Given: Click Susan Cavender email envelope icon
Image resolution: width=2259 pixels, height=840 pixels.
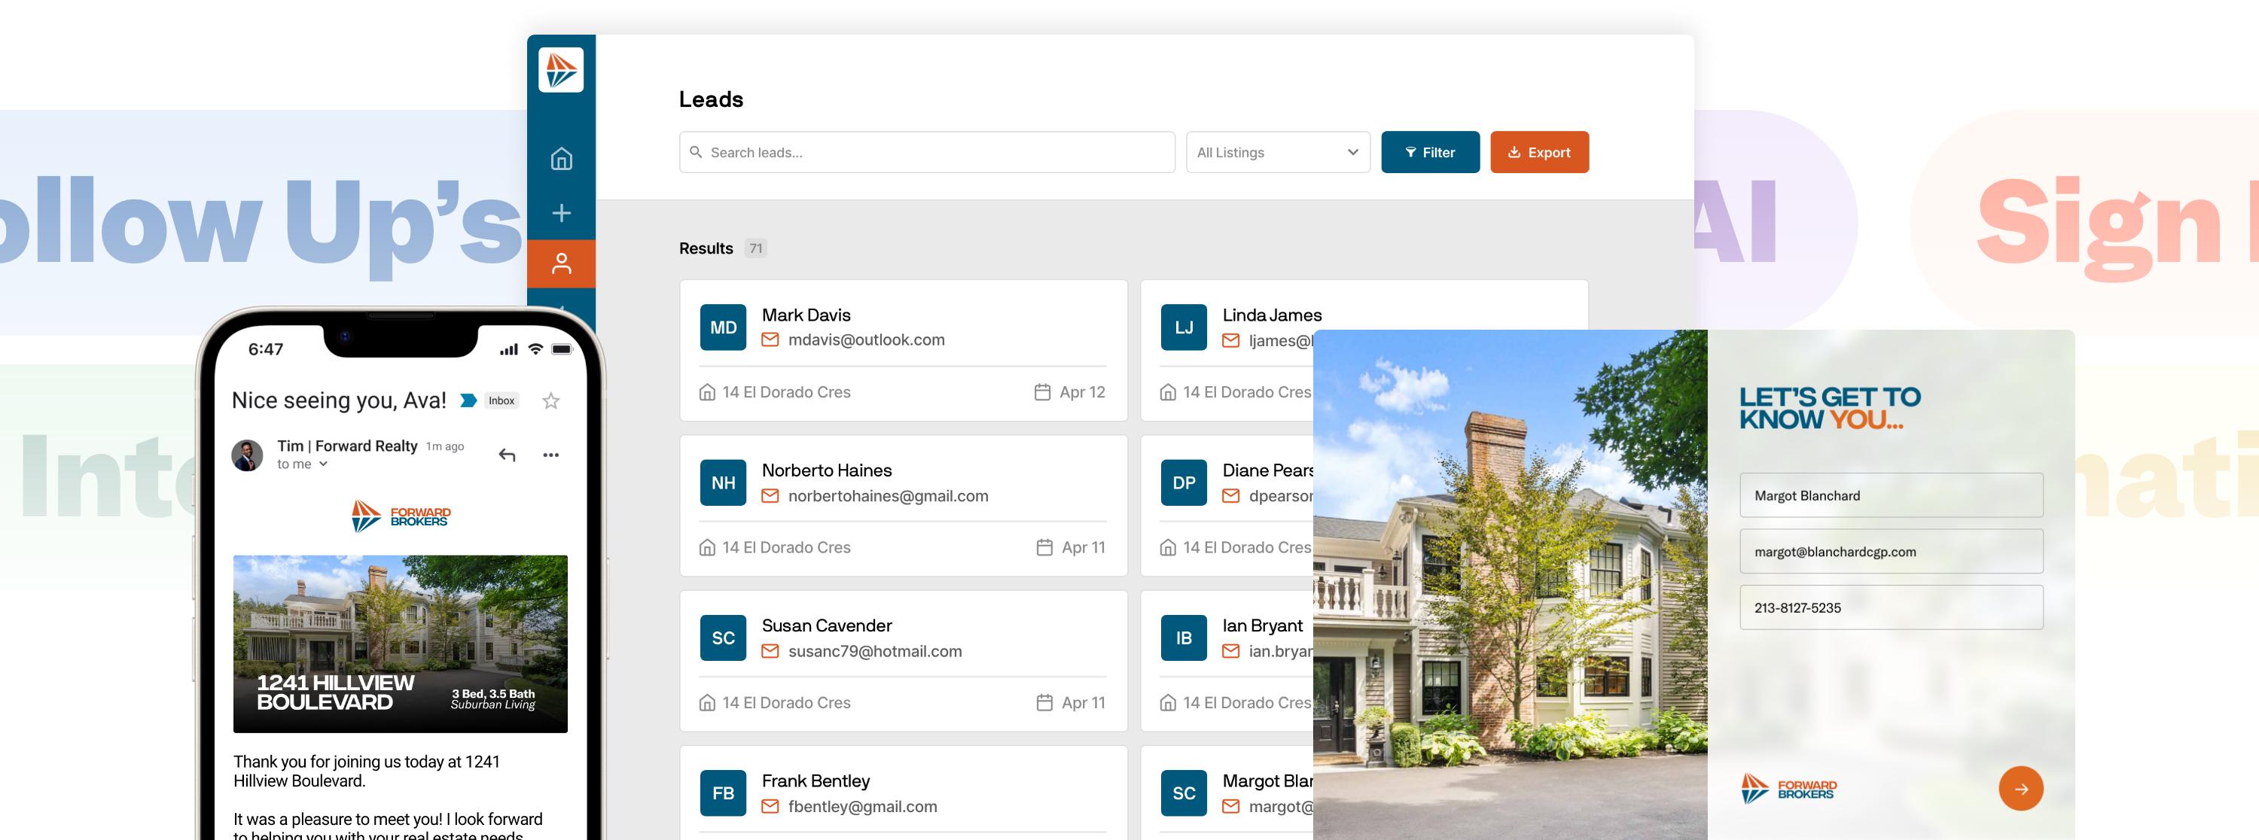Looking at the screenshot, I should click(x=770, y=650).
